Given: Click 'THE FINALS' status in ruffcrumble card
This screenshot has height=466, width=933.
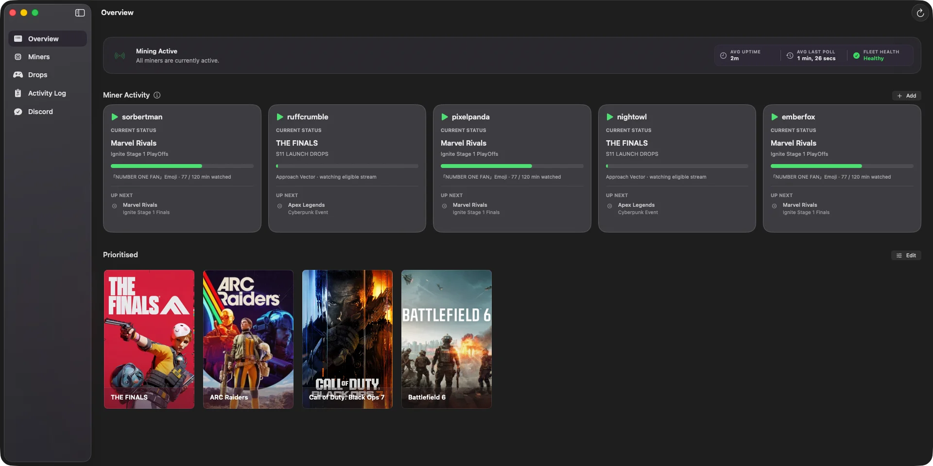Looking at the screenshot, I should (x=297, y=143).
